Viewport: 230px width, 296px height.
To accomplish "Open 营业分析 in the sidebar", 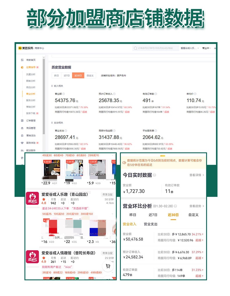I will [31, 94].
